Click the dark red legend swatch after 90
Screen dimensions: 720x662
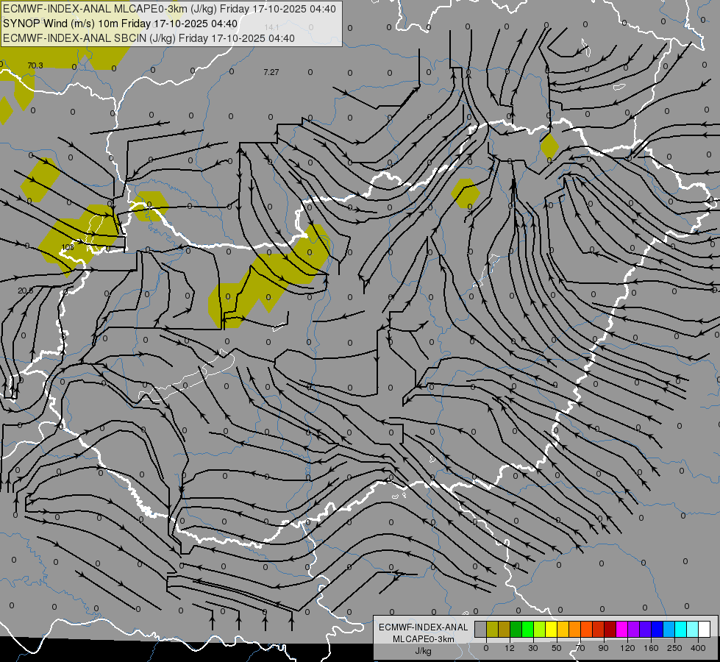(x=610, y=629)
